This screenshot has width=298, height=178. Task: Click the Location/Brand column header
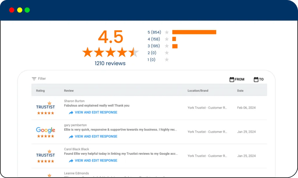[198, 91]
